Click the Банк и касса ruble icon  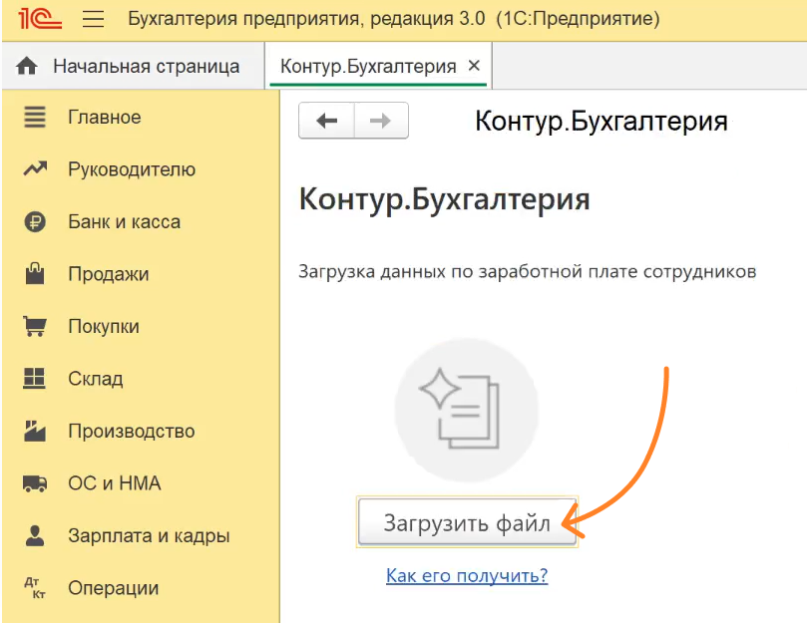point(35,221)
